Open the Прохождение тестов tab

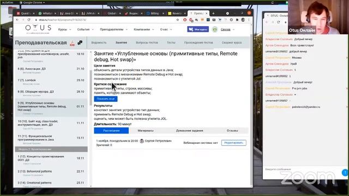198,42
